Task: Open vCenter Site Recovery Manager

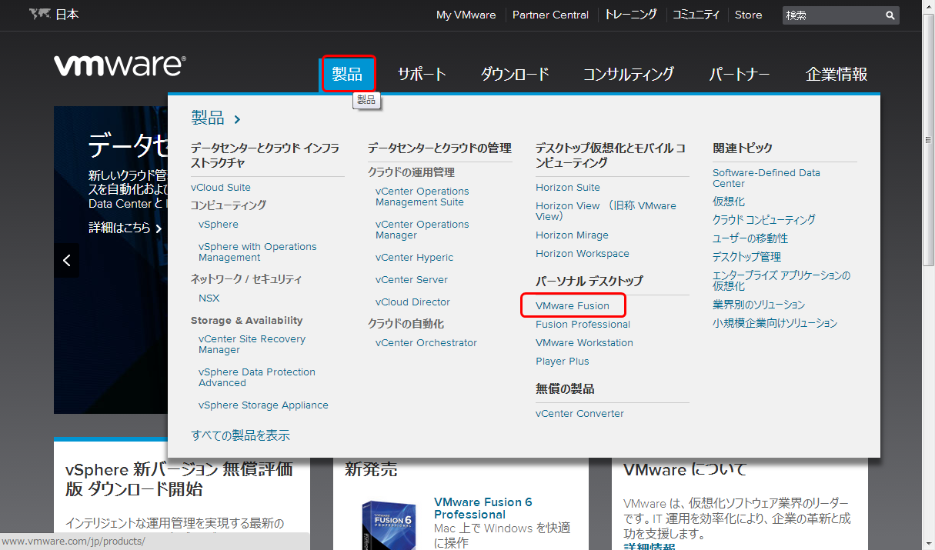Action: (x=252, y=345)
